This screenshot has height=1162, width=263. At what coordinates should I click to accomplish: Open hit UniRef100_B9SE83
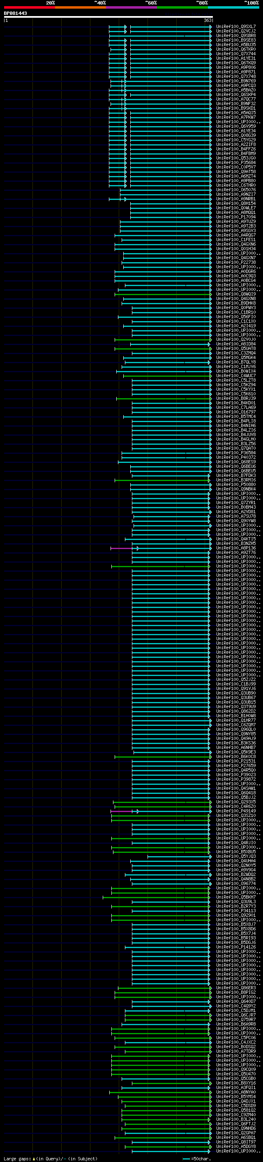pos(235,40)
